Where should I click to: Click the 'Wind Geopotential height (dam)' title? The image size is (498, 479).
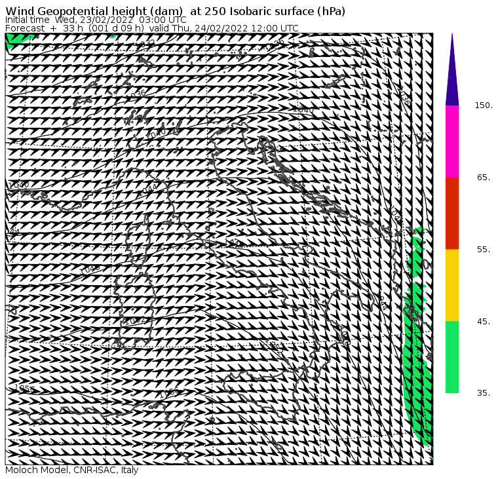coord(175,11)
